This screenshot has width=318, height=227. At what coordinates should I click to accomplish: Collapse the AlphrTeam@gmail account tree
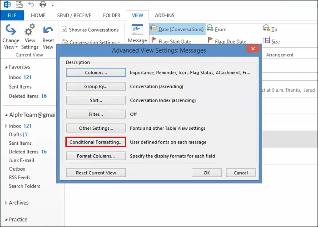coord(6,115)
